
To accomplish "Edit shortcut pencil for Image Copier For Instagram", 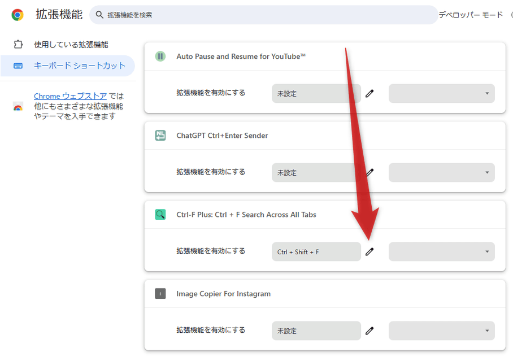I will (x=369, y=331).
